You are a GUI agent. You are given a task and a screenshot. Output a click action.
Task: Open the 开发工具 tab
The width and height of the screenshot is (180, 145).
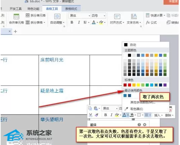15,9
